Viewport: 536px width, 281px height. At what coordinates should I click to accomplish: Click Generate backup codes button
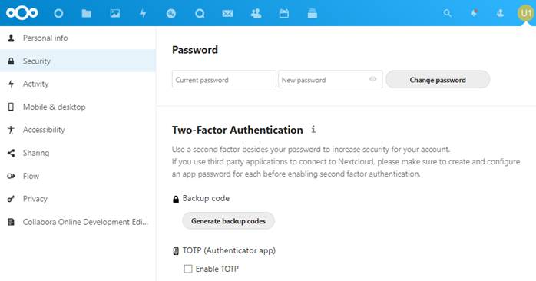tap(228, 221)
